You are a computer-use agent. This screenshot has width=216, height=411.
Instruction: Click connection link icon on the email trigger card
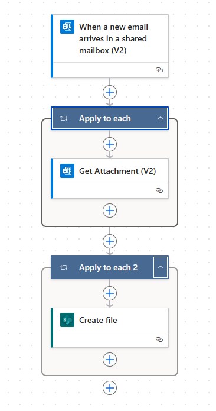tap(159, 70)
